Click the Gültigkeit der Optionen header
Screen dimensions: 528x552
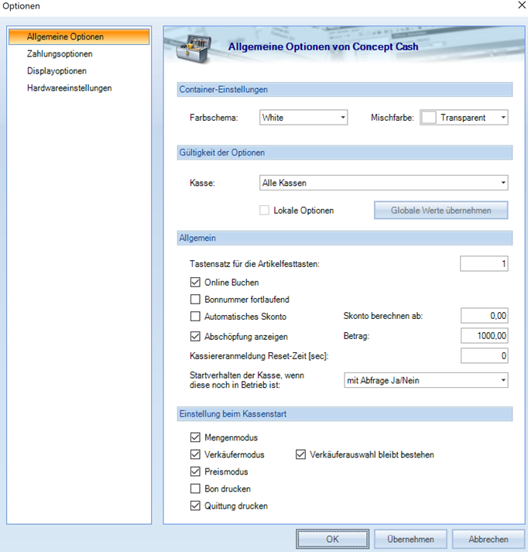tap(345, 153)
